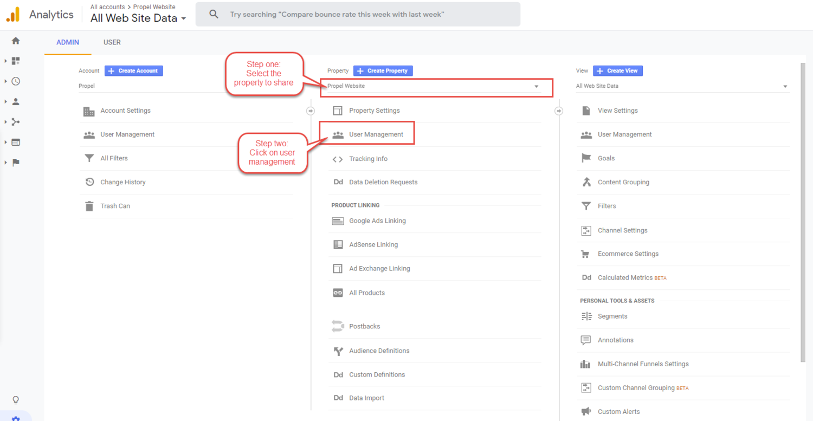The image size is (813, 421).
Task: Click the Create Property button
Action: click(x=383, y=70)
